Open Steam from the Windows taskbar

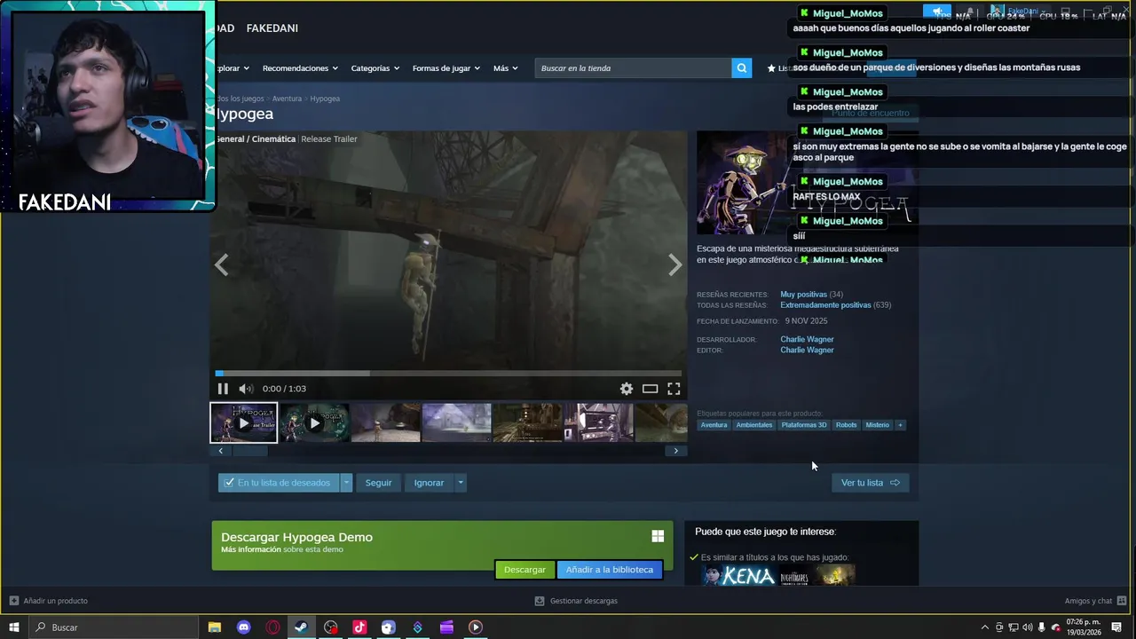[302, 627]
